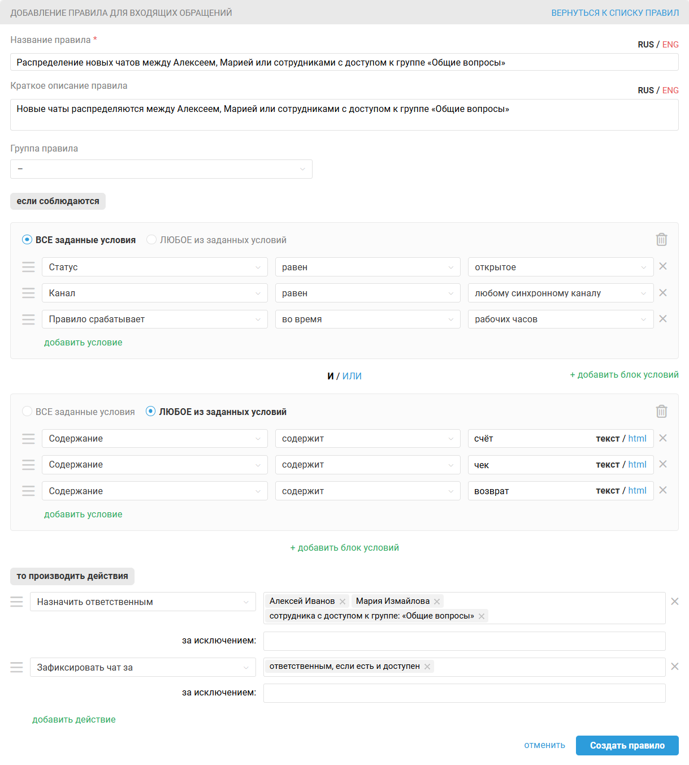Screen dimensions: 689x765
Task: Switch rule name language to ENG
Action: point(670,45)
